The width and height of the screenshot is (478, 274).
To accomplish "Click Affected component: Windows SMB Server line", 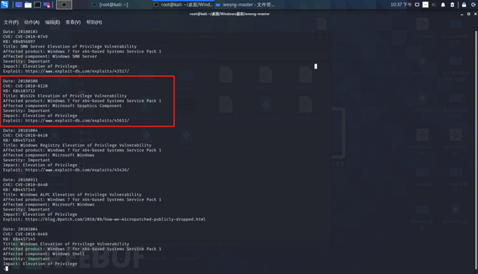I will [50, 56].
